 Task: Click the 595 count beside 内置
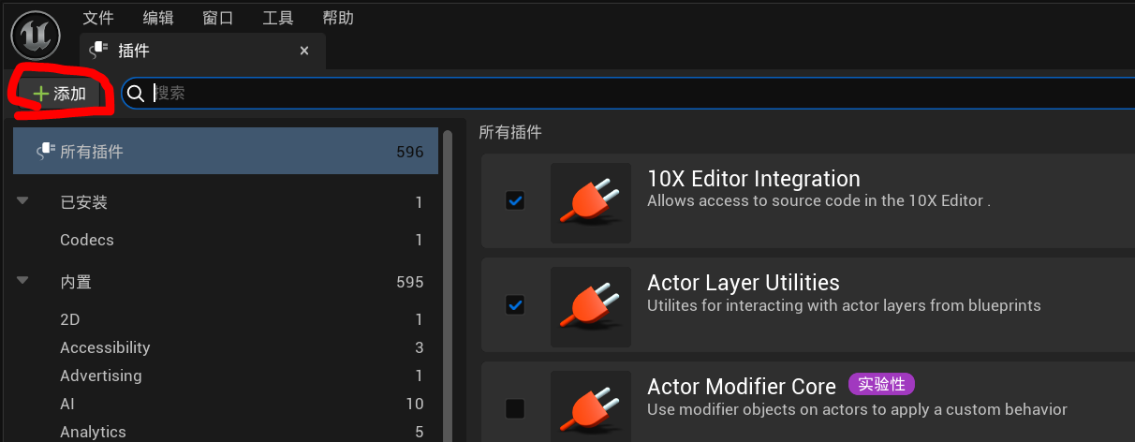(410, 282)
